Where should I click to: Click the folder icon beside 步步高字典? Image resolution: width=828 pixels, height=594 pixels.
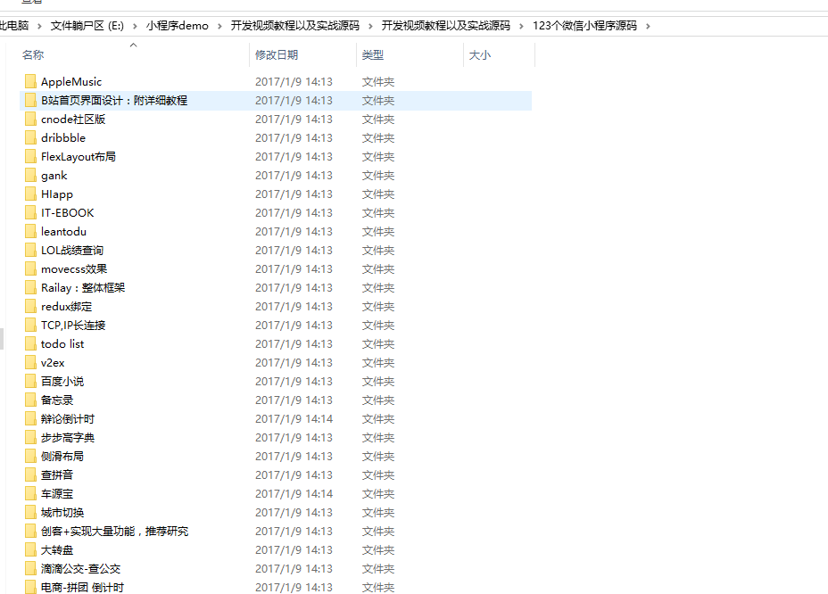pos(30,437)
